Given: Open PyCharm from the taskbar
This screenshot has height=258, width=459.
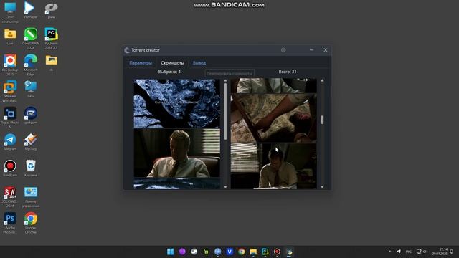Looking at the screenshot, I should (x=265, y=252).
